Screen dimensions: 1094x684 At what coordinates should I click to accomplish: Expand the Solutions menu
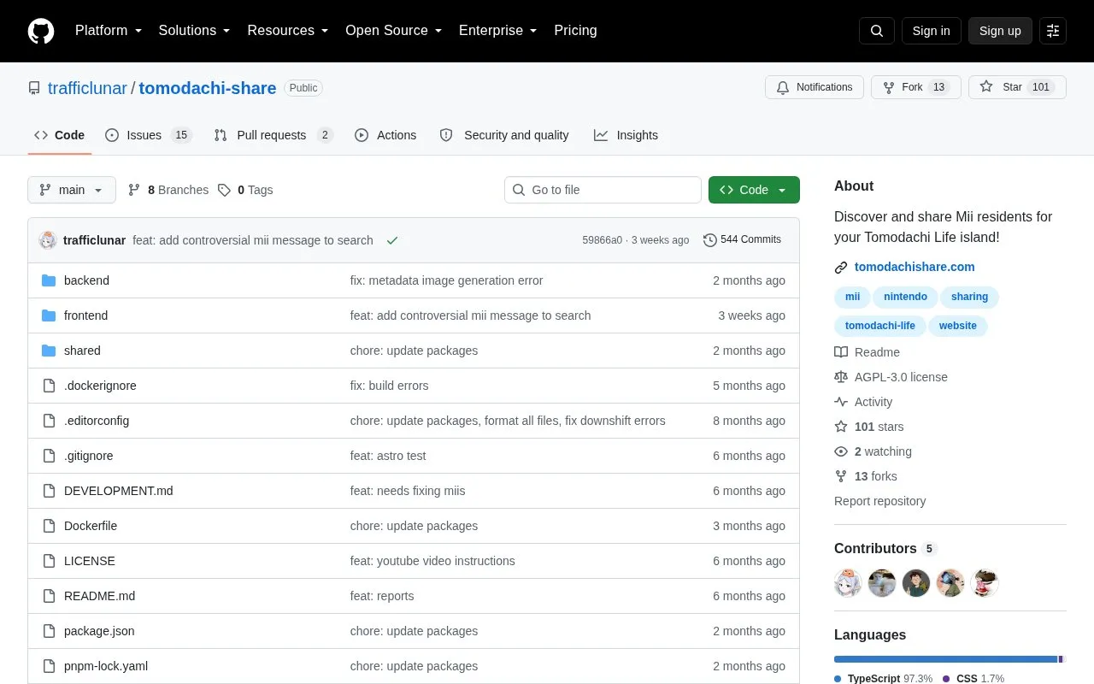[195, 31]
